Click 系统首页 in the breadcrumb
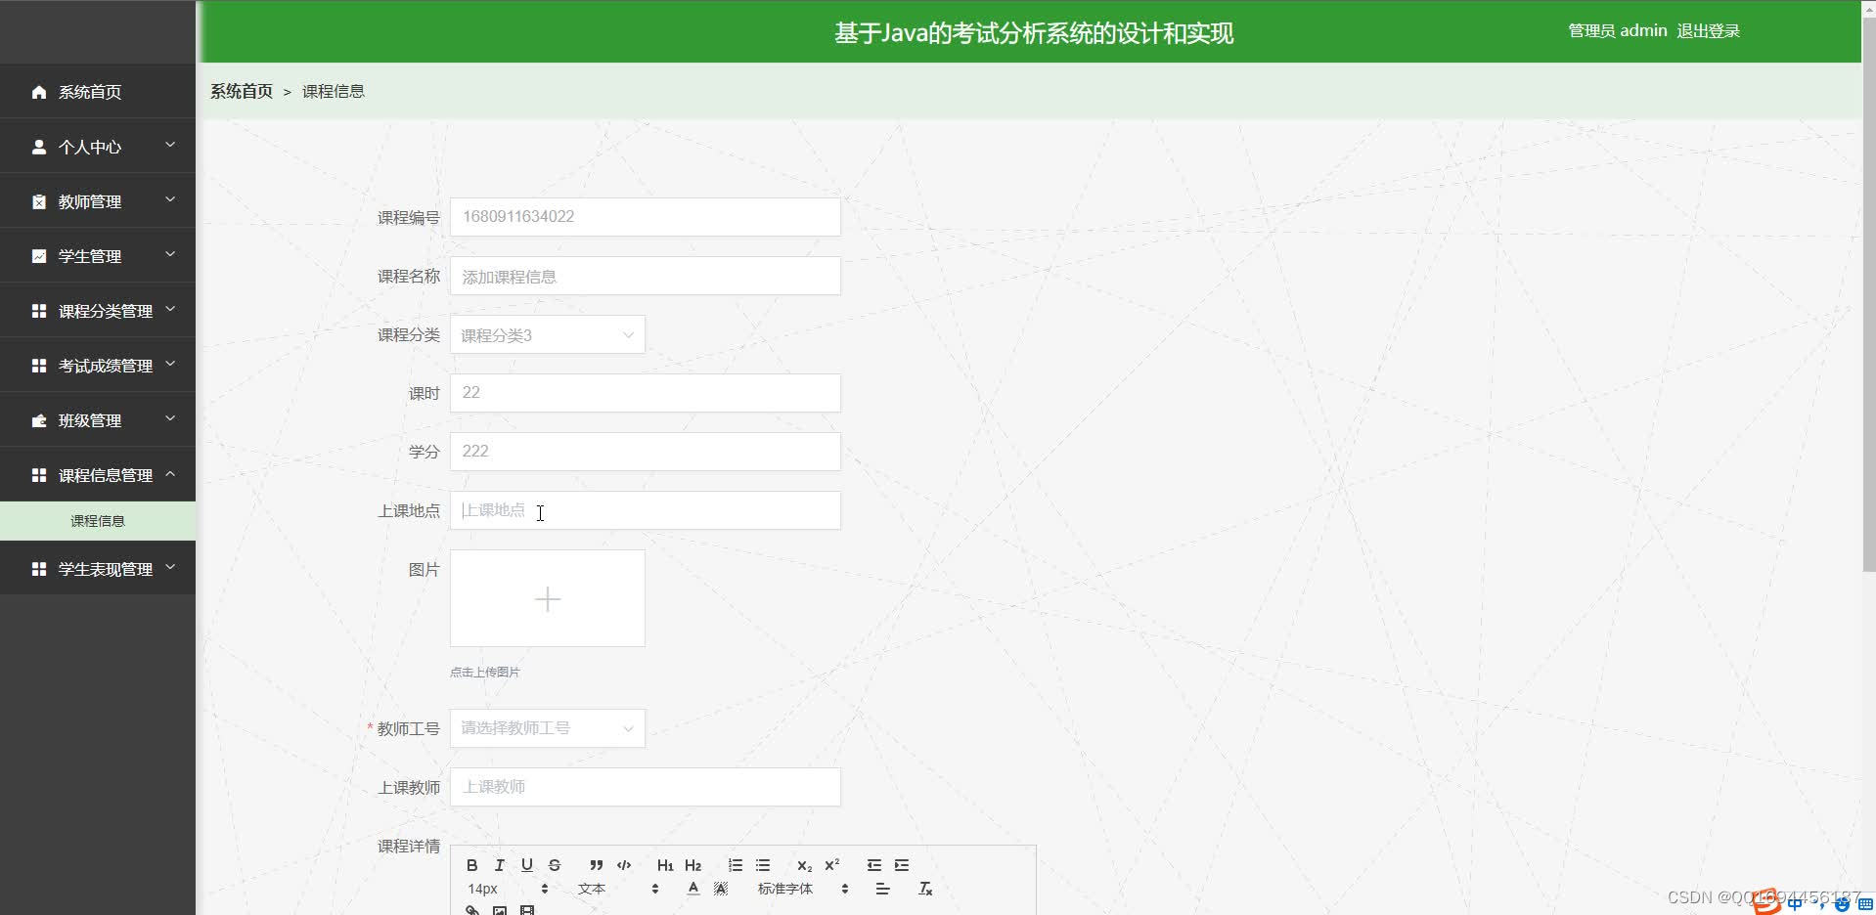1876x915 pixels. [x=242, y=91]
